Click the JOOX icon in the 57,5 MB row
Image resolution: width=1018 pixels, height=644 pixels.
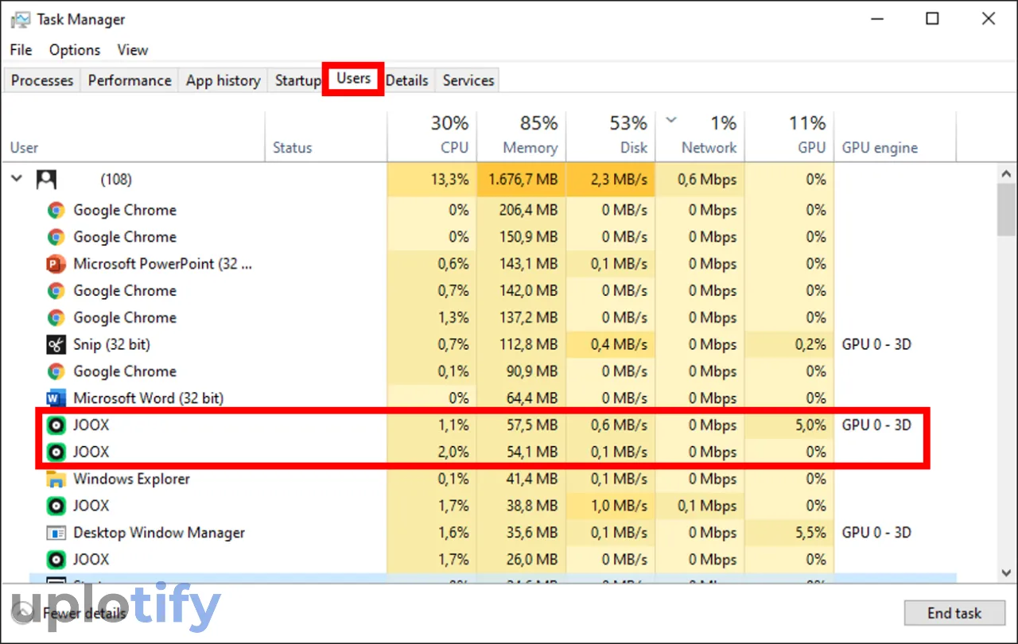tap(56, 425)
